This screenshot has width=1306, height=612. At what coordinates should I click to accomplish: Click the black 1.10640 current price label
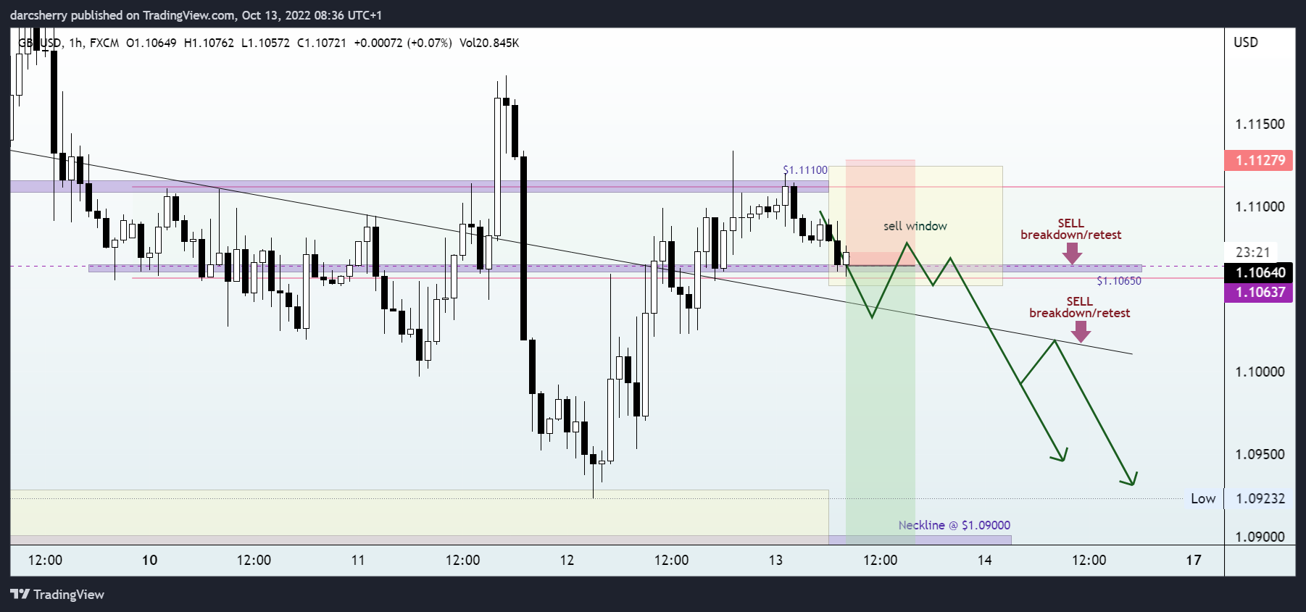point(1260,272)
